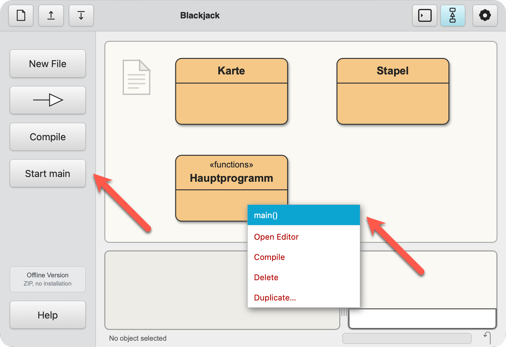The image size is (506, 347).
Task: Select the inheritance arrow tool button
Action: (x=48, y=100)
